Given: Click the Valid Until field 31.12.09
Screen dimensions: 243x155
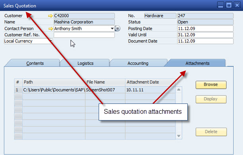Looking at the screenshot, I should point(205,35).
